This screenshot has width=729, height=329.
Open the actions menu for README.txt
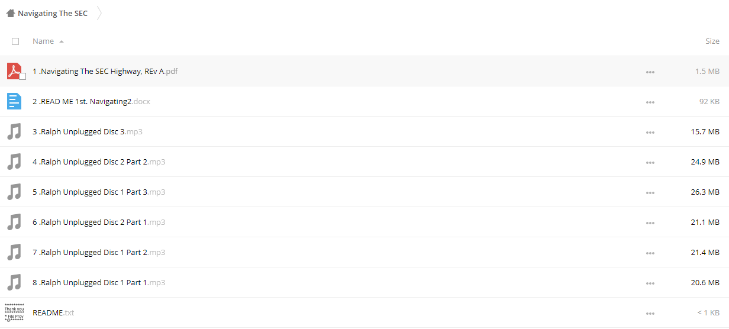tap(650, 313)
